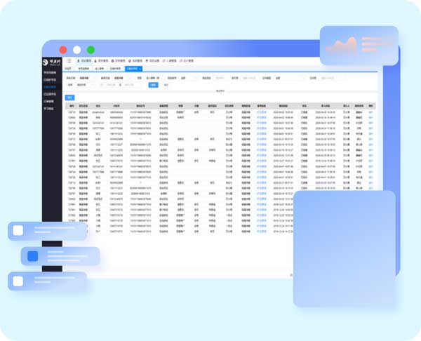Click the logo in the dark sidebar header
This screenshot has height=341, width=421.
pyautogui.click(x=53, y=62)
